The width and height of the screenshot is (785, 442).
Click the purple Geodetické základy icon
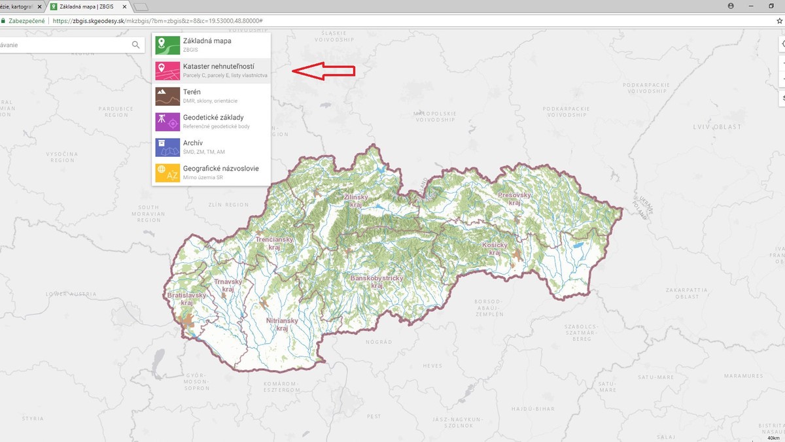pos(167,122)
